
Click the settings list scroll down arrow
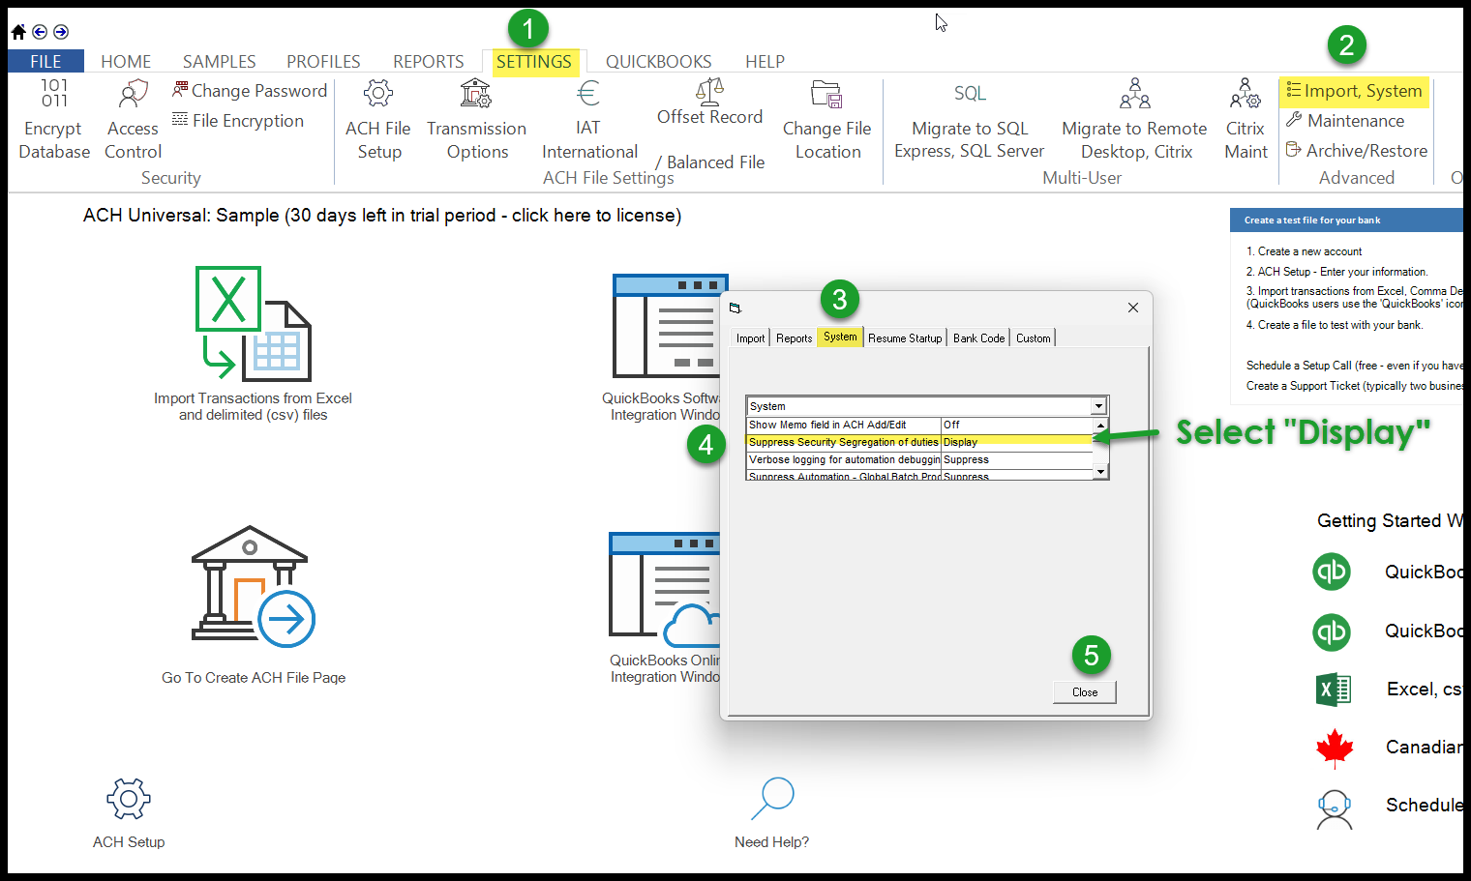1100,471
